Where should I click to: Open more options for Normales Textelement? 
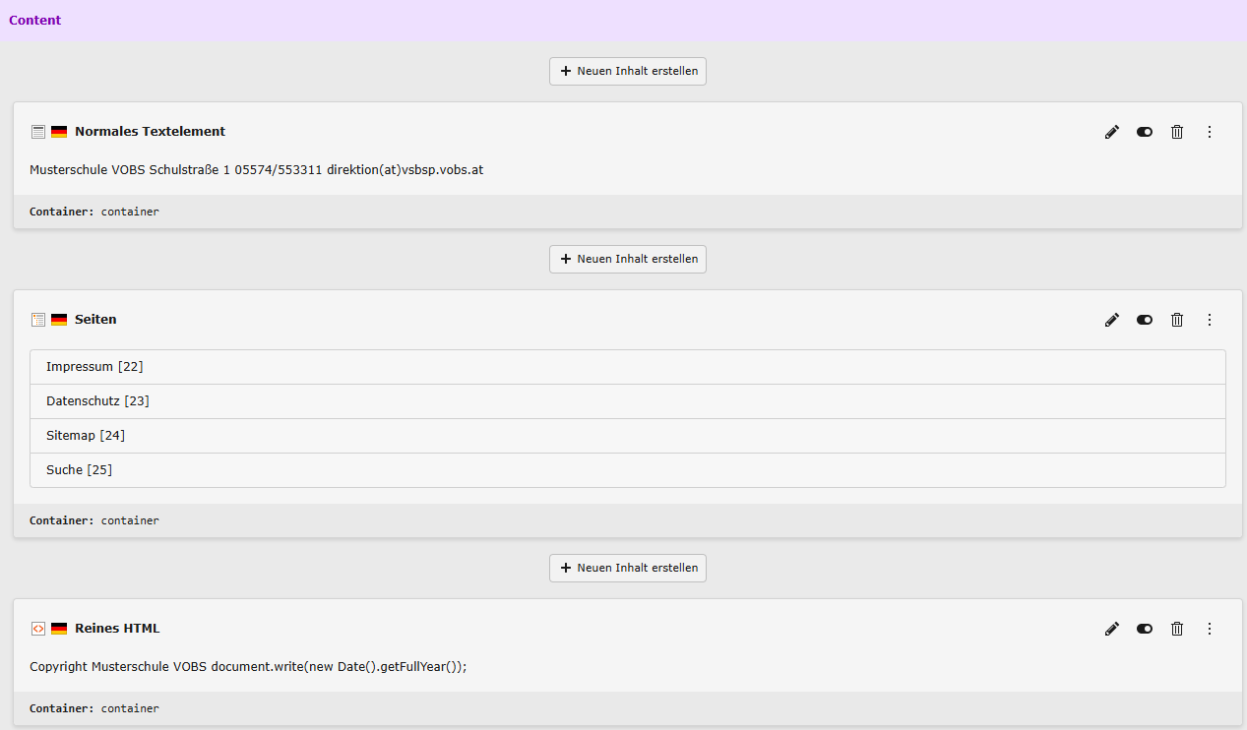[1210, 132]
